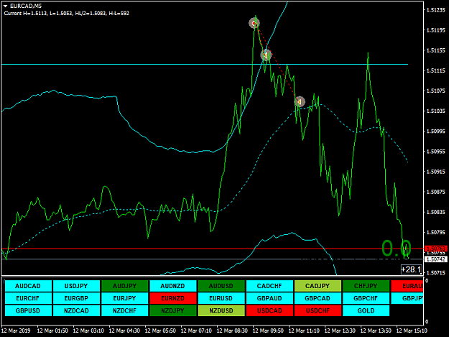
Task: Select the CADCHF pair button
Action: [269, 286]
